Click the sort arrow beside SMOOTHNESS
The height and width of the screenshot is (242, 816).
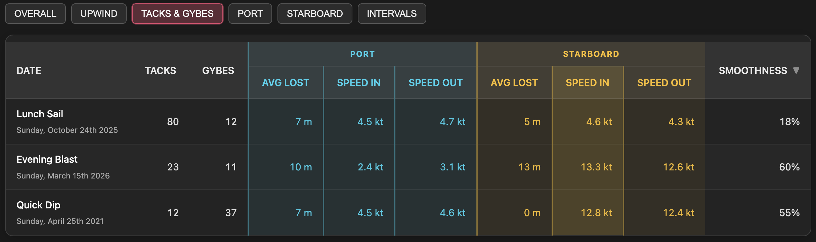(797, 70)
